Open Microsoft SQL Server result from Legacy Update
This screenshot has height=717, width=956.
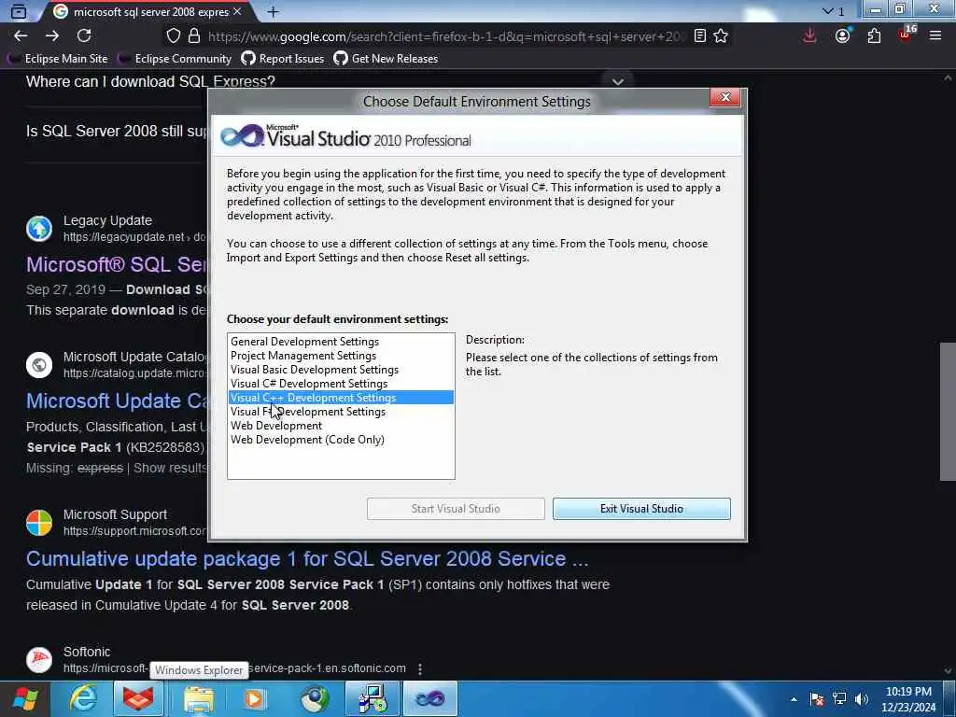[117, 264]
